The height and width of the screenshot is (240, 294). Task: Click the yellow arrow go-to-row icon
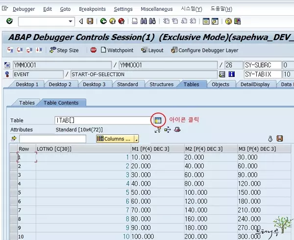coord(14,139)
